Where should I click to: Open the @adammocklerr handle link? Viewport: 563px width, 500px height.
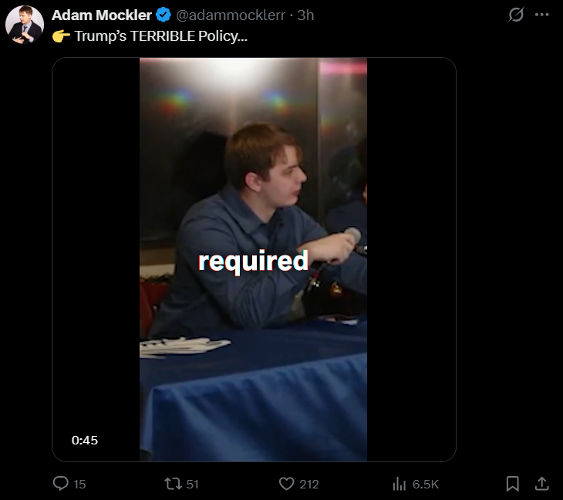(x=231, y=15)
